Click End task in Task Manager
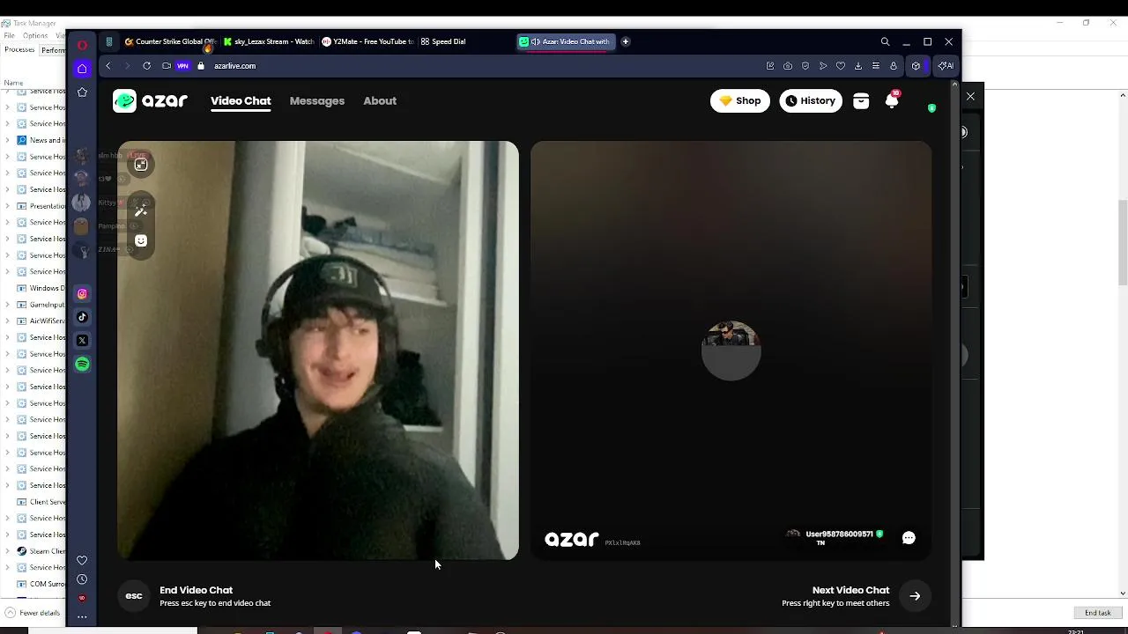 click(x=1098, y=613)
